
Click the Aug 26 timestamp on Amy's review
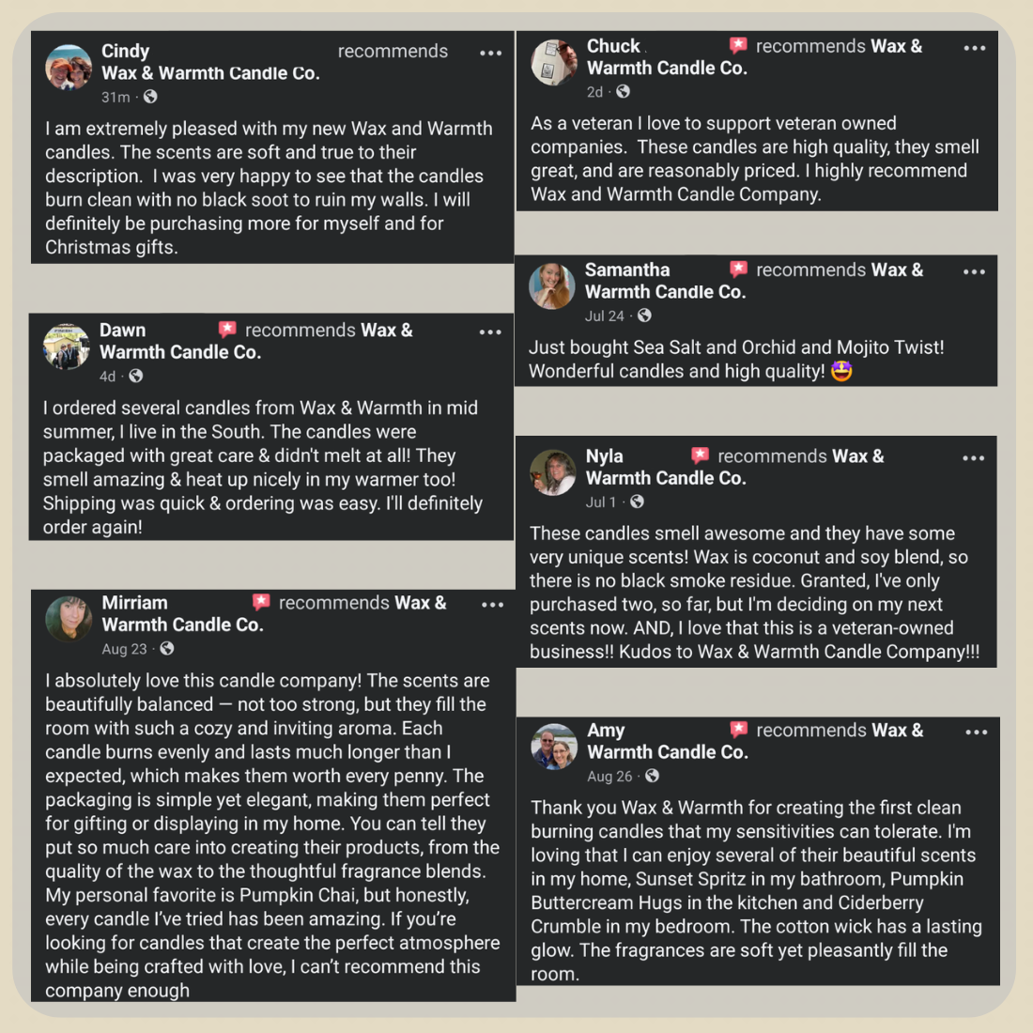[609, 777]
